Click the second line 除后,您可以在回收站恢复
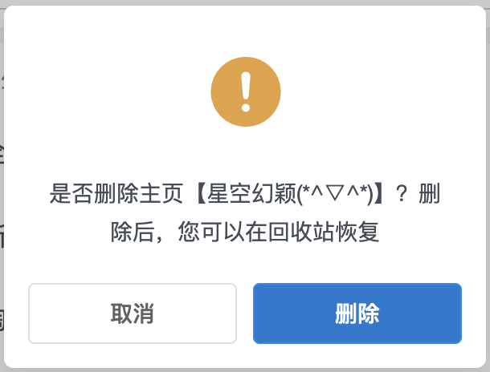490x372 pixels. (245, 232)
